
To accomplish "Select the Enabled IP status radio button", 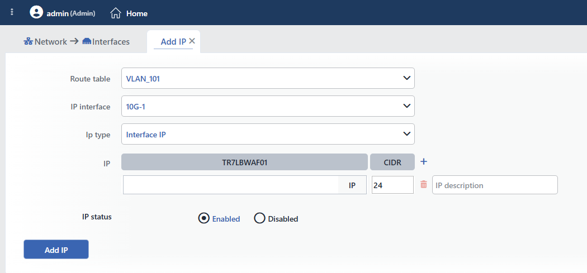I will tap(203, 218).
